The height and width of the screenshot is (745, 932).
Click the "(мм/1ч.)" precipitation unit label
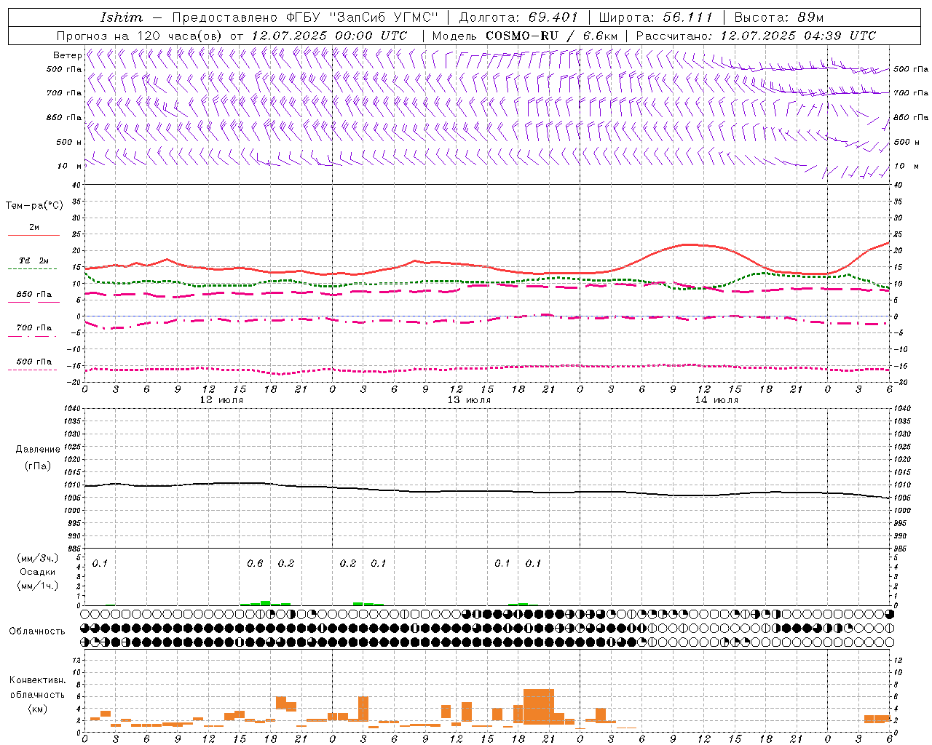point(37,586)
